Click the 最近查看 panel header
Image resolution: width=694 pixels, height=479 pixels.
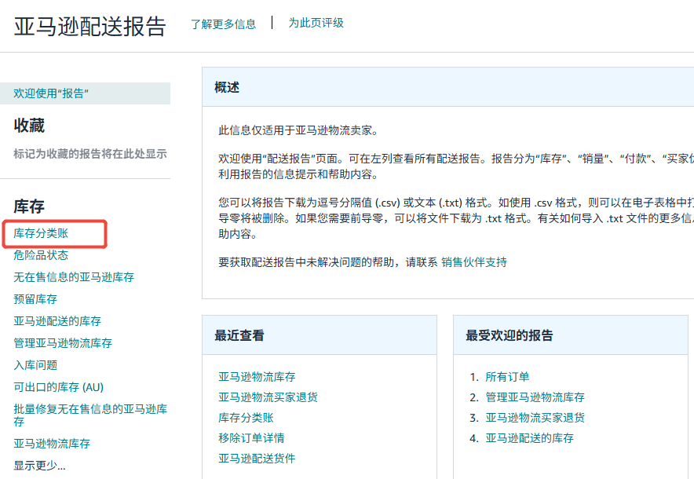coord(319,335)
